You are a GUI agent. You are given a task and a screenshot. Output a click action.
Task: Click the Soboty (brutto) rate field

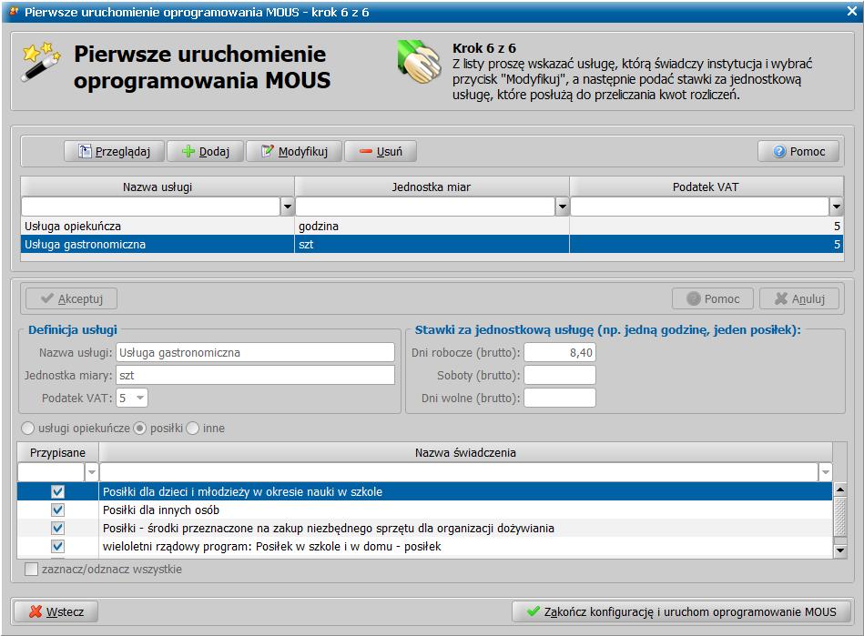(x=560, y=376)
